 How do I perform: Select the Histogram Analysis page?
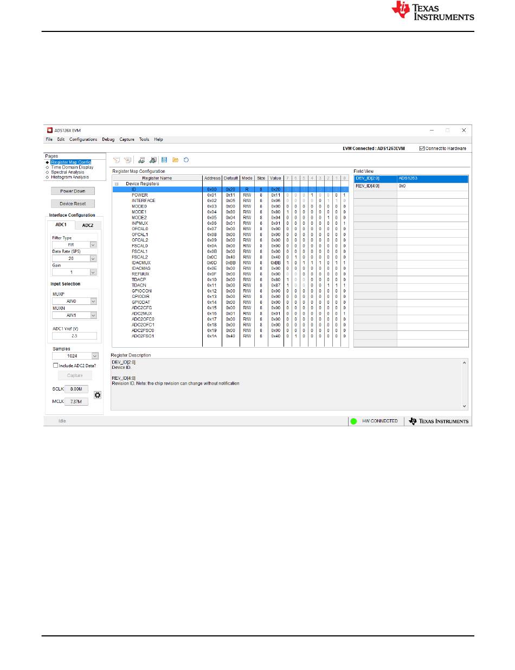(x=69, y=177)
